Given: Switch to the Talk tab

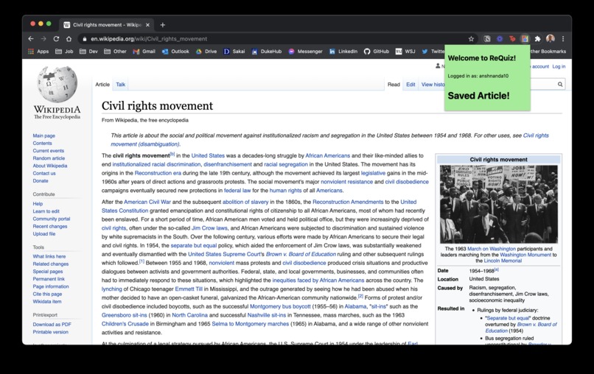Looking at the screenshot, I should 120,85.
